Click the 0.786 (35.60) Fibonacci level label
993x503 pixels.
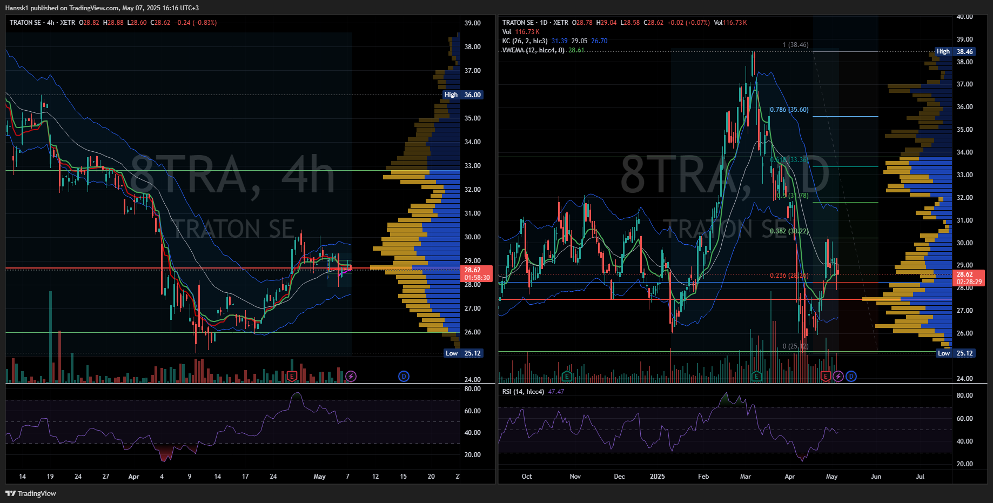click(x=789, y=110)
